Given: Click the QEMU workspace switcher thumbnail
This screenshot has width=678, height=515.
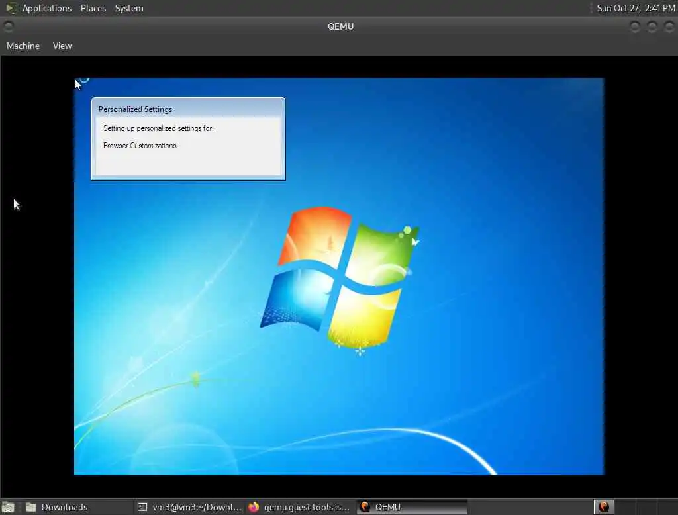Looking at the screenshot, I should pos(604,507).
